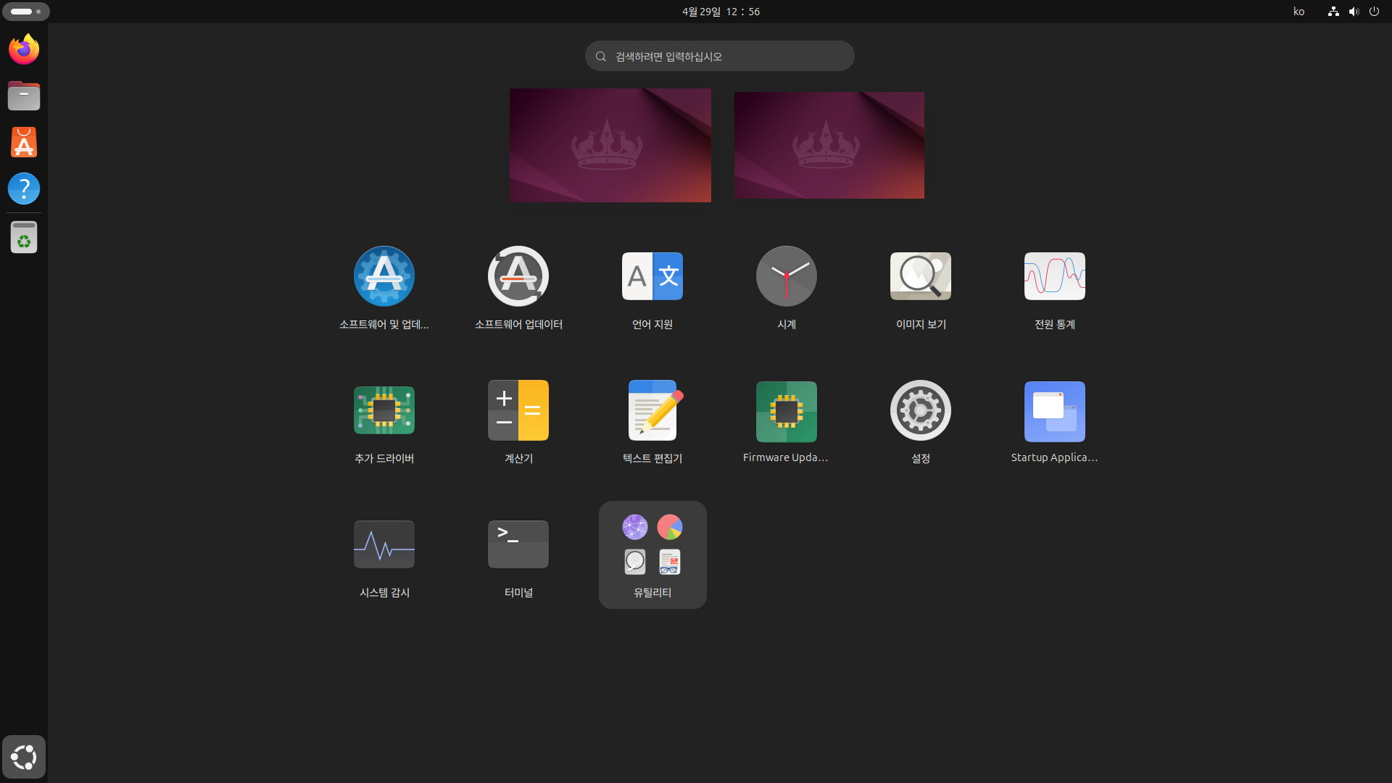Click the app search input field
Viewport: 1392px width, 783px height.
[719, 56]
